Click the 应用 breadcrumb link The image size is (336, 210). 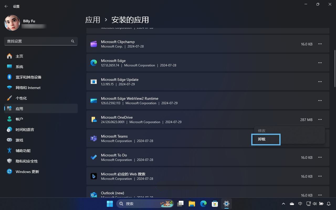[93, 20]
